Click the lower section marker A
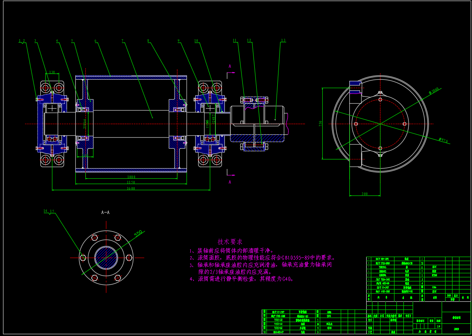Viewport: 472px width, 336px height. click(x=230, y=181)
